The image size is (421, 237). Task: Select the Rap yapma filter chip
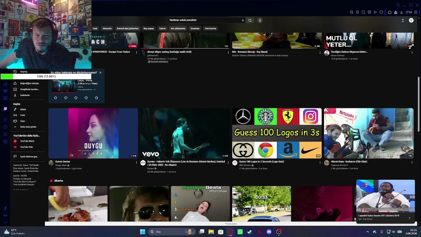[149, 28]
